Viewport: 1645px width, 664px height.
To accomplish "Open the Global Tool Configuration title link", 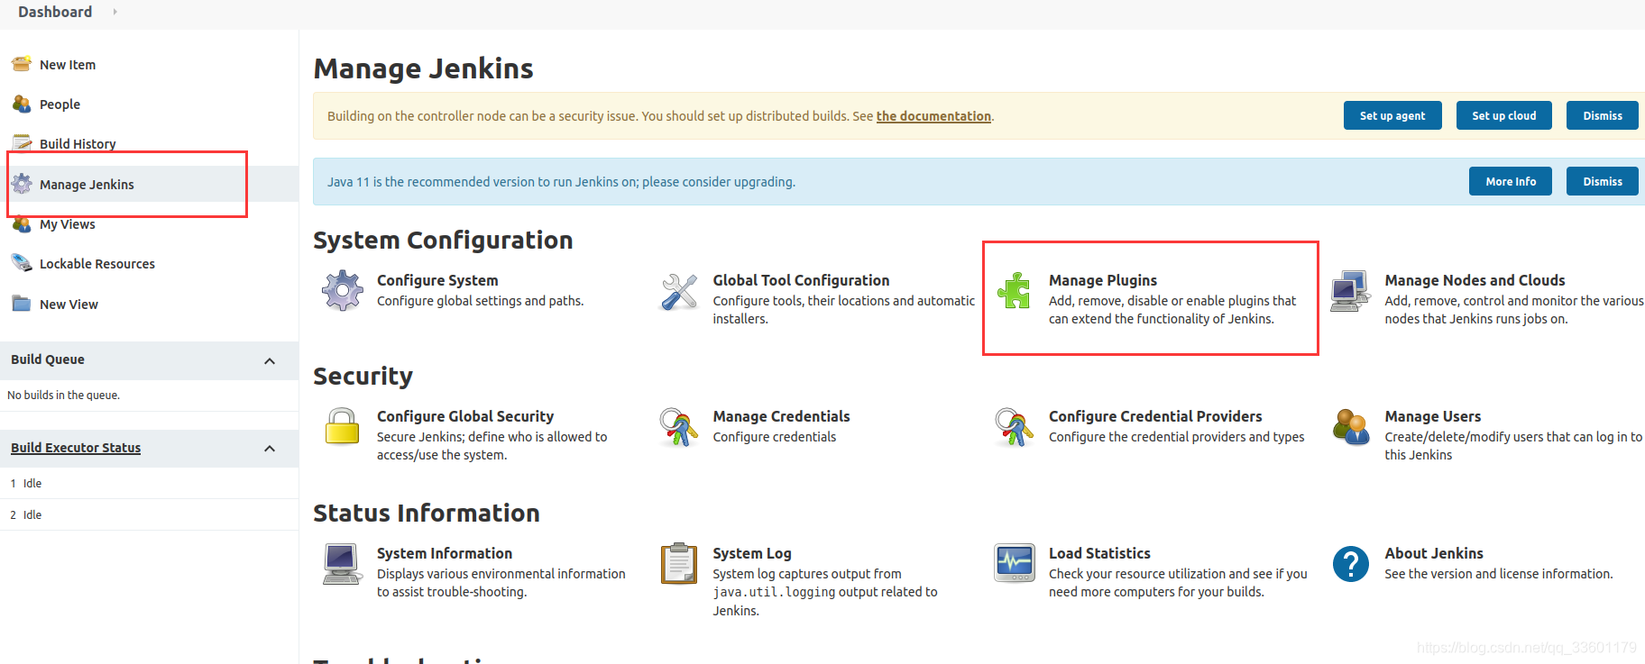I will click(801, 280).
